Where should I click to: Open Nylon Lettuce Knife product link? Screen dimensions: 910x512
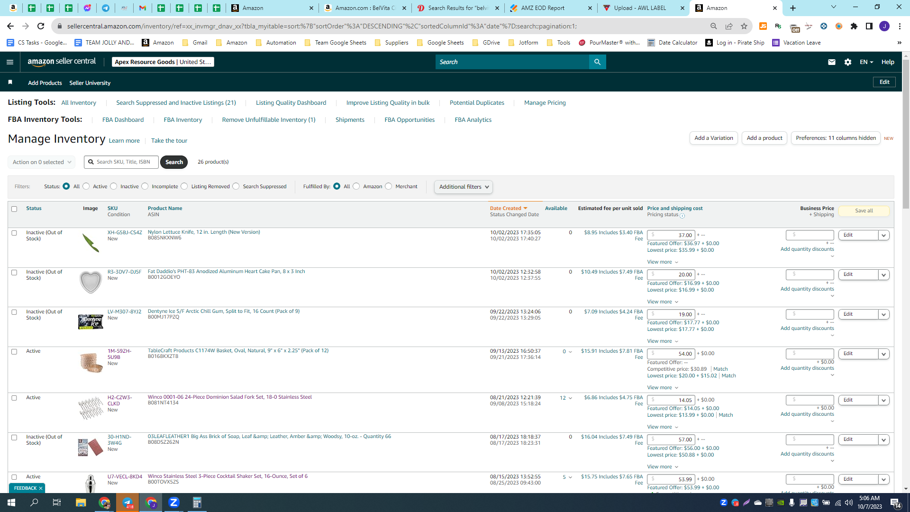[x=204, y=232]
